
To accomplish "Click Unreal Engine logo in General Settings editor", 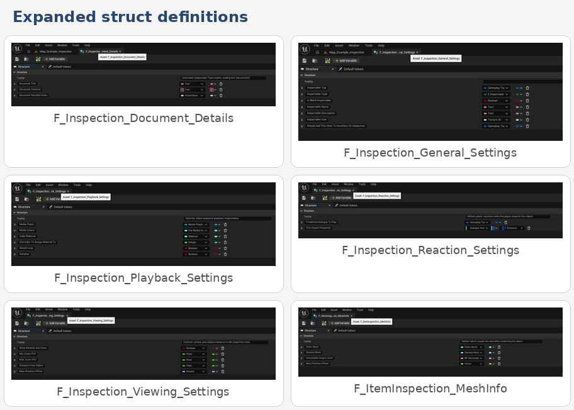I will (x=305, y=49).
